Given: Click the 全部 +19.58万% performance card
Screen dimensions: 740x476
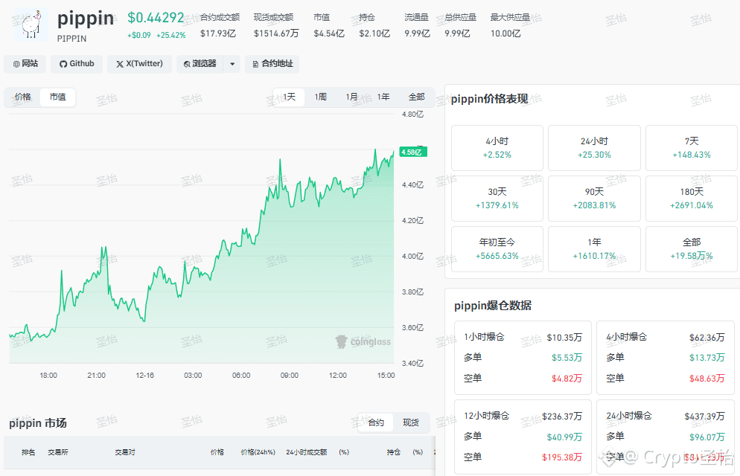Looking at the screenshot, I should pos(692,249).
